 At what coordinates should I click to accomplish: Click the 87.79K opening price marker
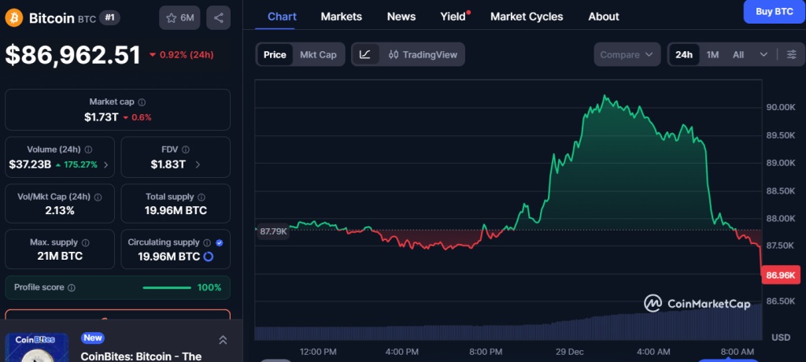point(273,232)
